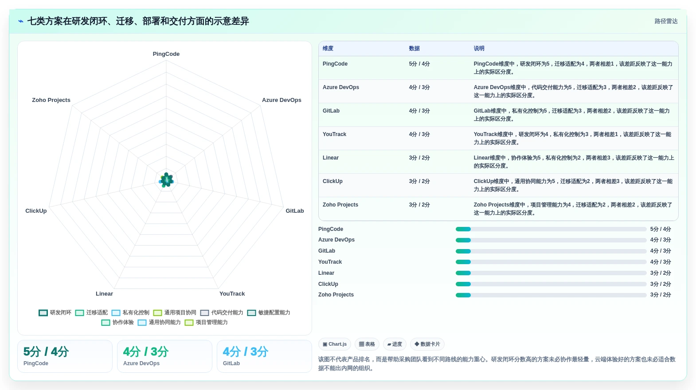Image resolution: width=696 pixels, height=390 pixels.
Task: Click the Azure DevOps progress bar
Action: 551,240
